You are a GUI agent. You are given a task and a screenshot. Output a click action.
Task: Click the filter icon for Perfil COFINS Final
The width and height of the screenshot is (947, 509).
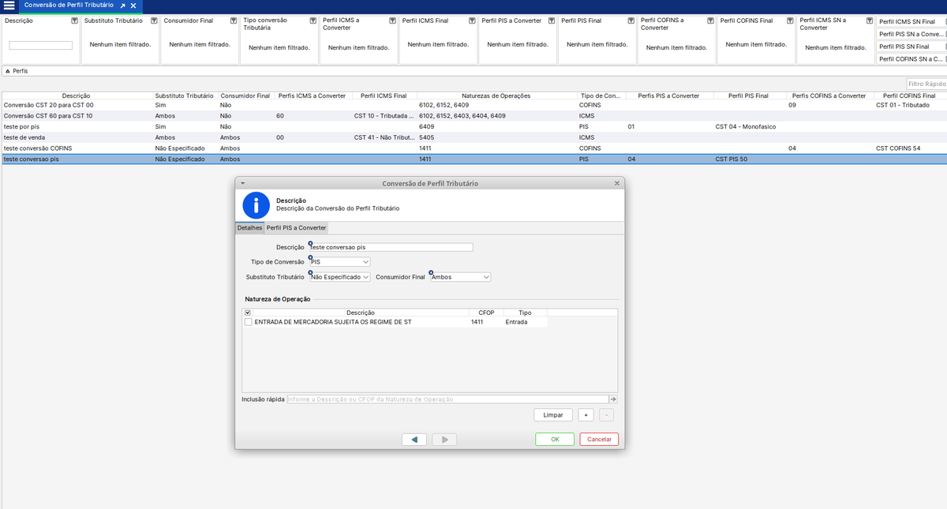pos(790,21)
